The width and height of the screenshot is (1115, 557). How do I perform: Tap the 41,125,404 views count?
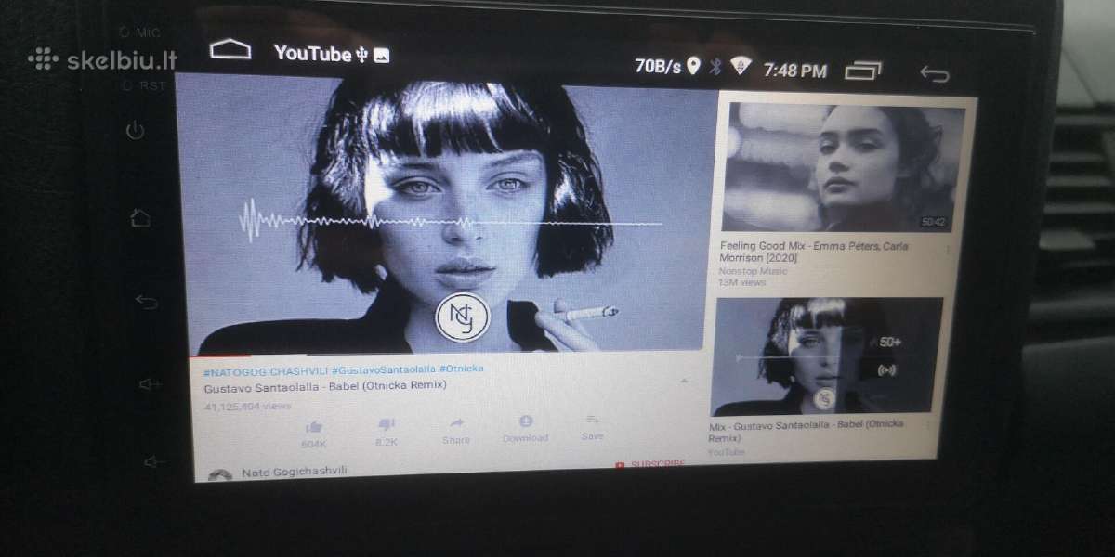248,406
